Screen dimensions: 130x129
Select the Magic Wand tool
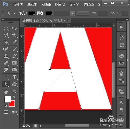coord(14,35)
